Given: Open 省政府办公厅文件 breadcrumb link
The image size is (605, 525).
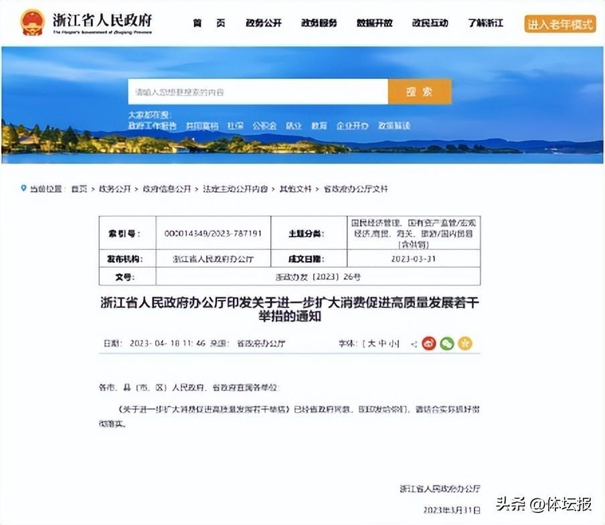Looking at the screenshot, I should coord(355,189).
